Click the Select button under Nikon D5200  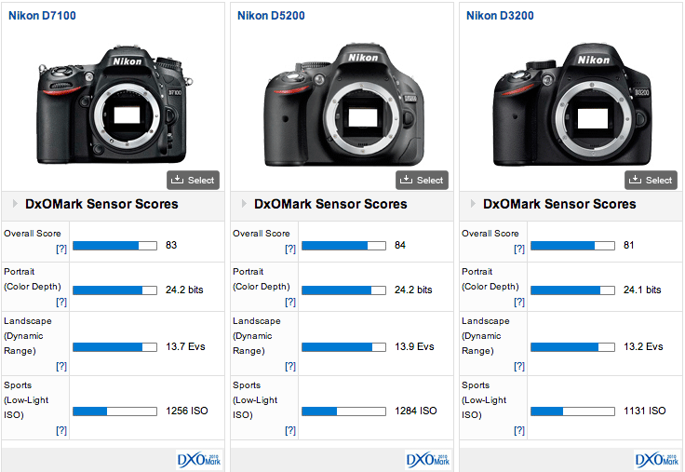point(422,180)
